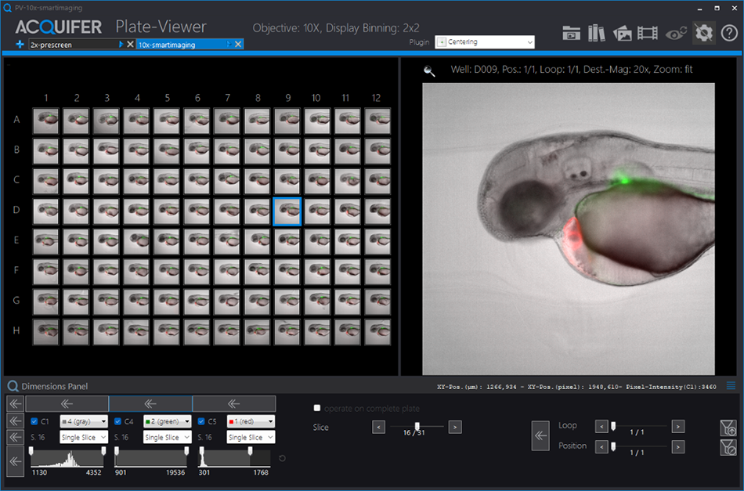Image resolution: width=744 pixels, height=491 pixels.
Task: Click the image gallery export icon
Action: click(x=623, y=34)
